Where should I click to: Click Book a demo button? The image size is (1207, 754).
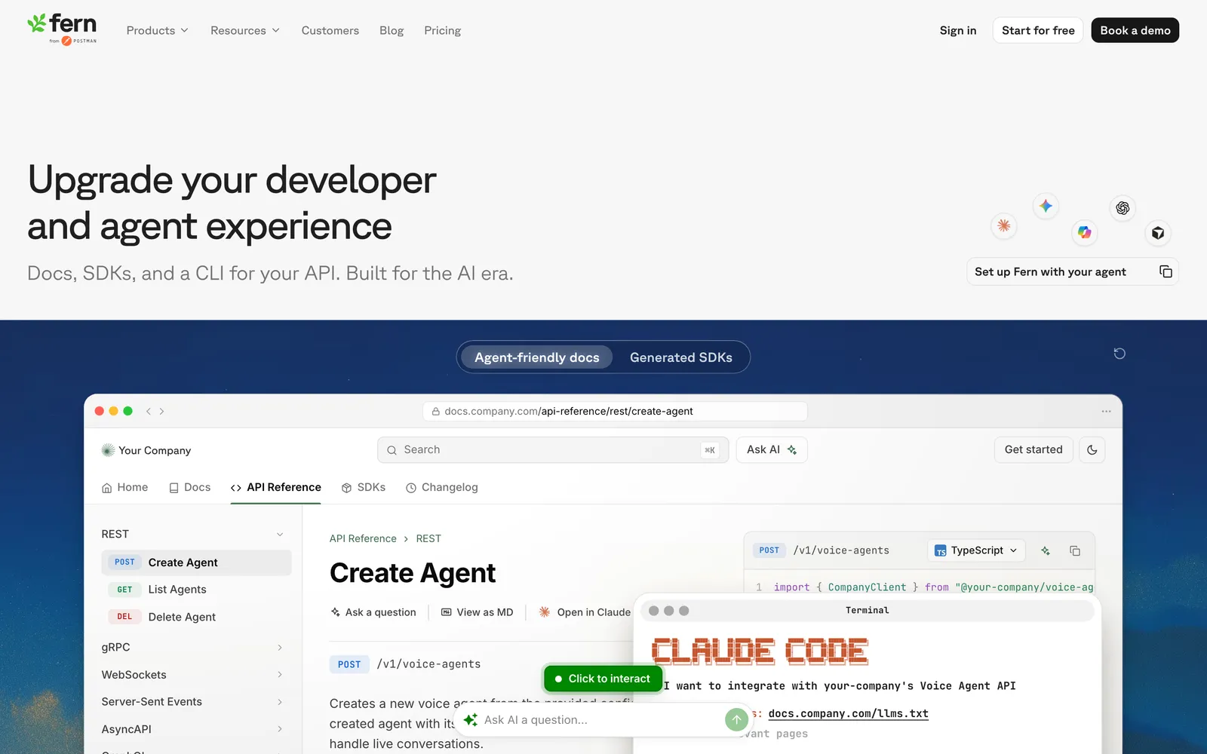(1135, 30)
